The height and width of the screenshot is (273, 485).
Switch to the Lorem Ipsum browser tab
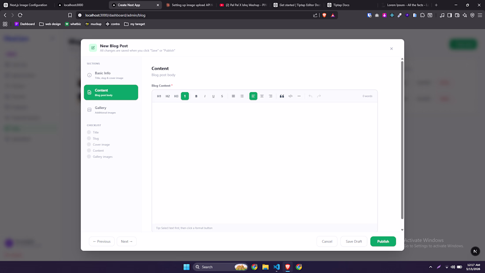point(405,5)
